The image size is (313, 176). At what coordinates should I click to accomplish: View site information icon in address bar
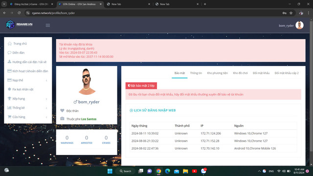coord(28,13)
